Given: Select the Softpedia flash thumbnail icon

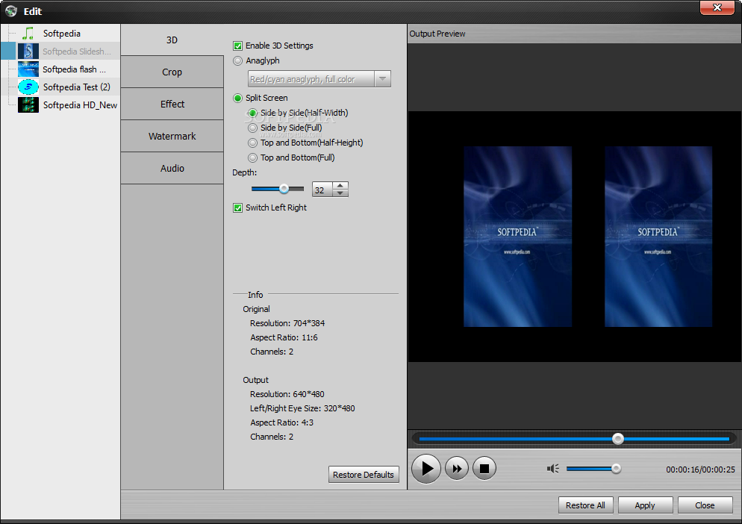Looking at the screenshot, I should 28,69.
